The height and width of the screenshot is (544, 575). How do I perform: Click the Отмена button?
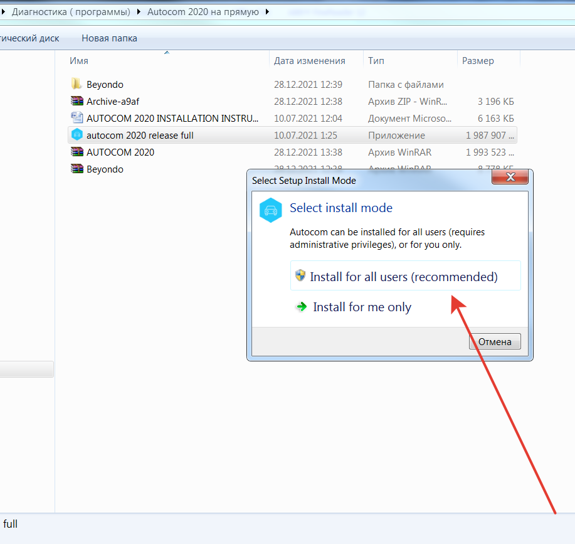point(495,341)
